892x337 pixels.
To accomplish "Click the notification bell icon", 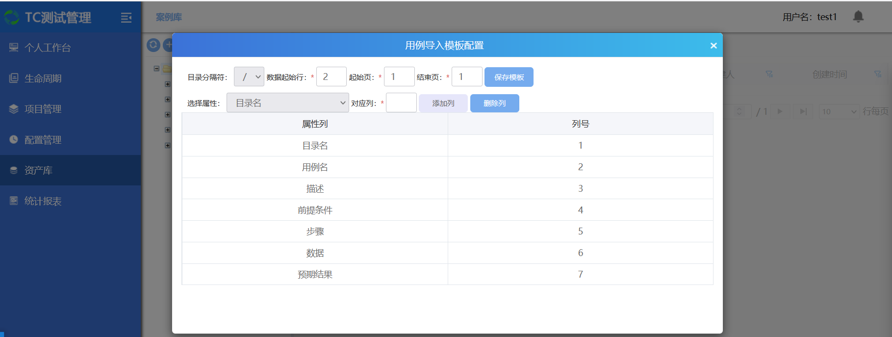I will (858, 17).
